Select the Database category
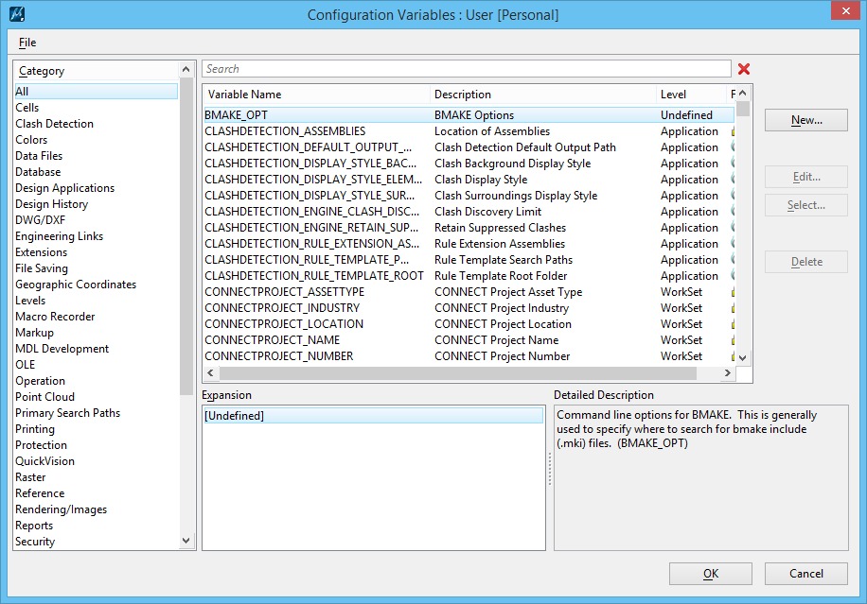This screenshot has width=867, height=604. click(97, 172)
